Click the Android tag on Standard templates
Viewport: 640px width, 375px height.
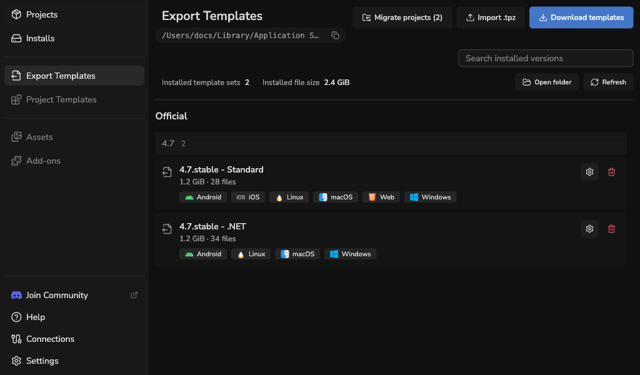[x=203, y=197]
